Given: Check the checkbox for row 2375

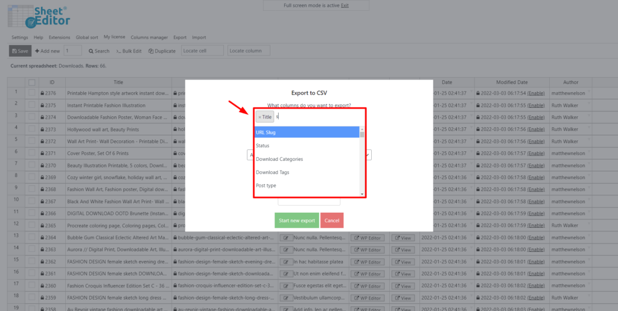Looking at the screenshot, I should [x=32, y=105].
